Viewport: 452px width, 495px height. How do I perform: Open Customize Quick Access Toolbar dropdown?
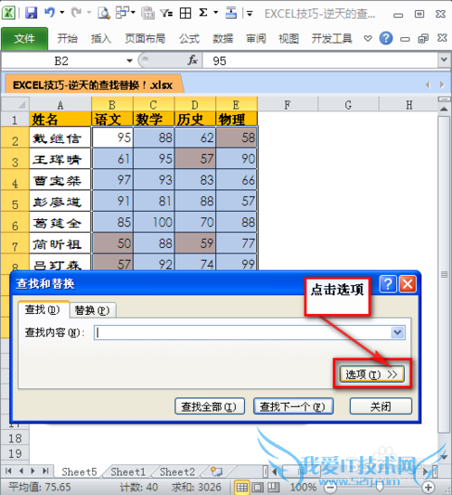(250, 14)
